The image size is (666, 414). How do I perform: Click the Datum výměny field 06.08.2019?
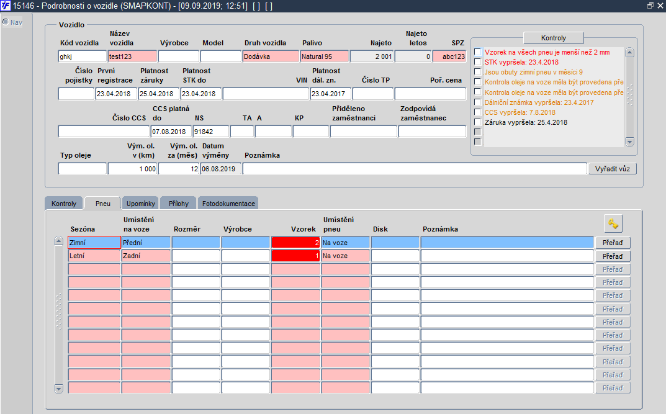tap(221, 169)
